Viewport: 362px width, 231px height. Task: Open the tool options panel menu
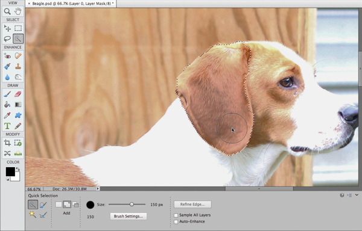pos(349,196)
